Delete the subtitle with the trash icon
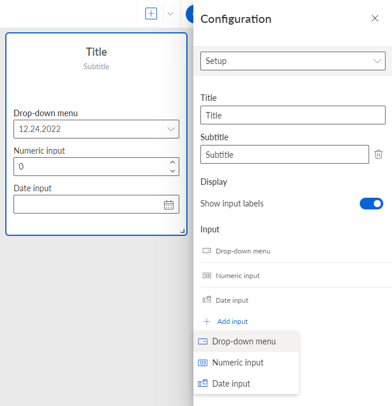Viewport: 392px width, 406px height. coord(379,154)
